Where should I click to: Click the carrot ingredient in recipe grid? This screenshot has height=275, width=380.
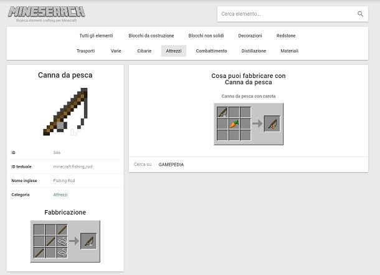point(234,124)
